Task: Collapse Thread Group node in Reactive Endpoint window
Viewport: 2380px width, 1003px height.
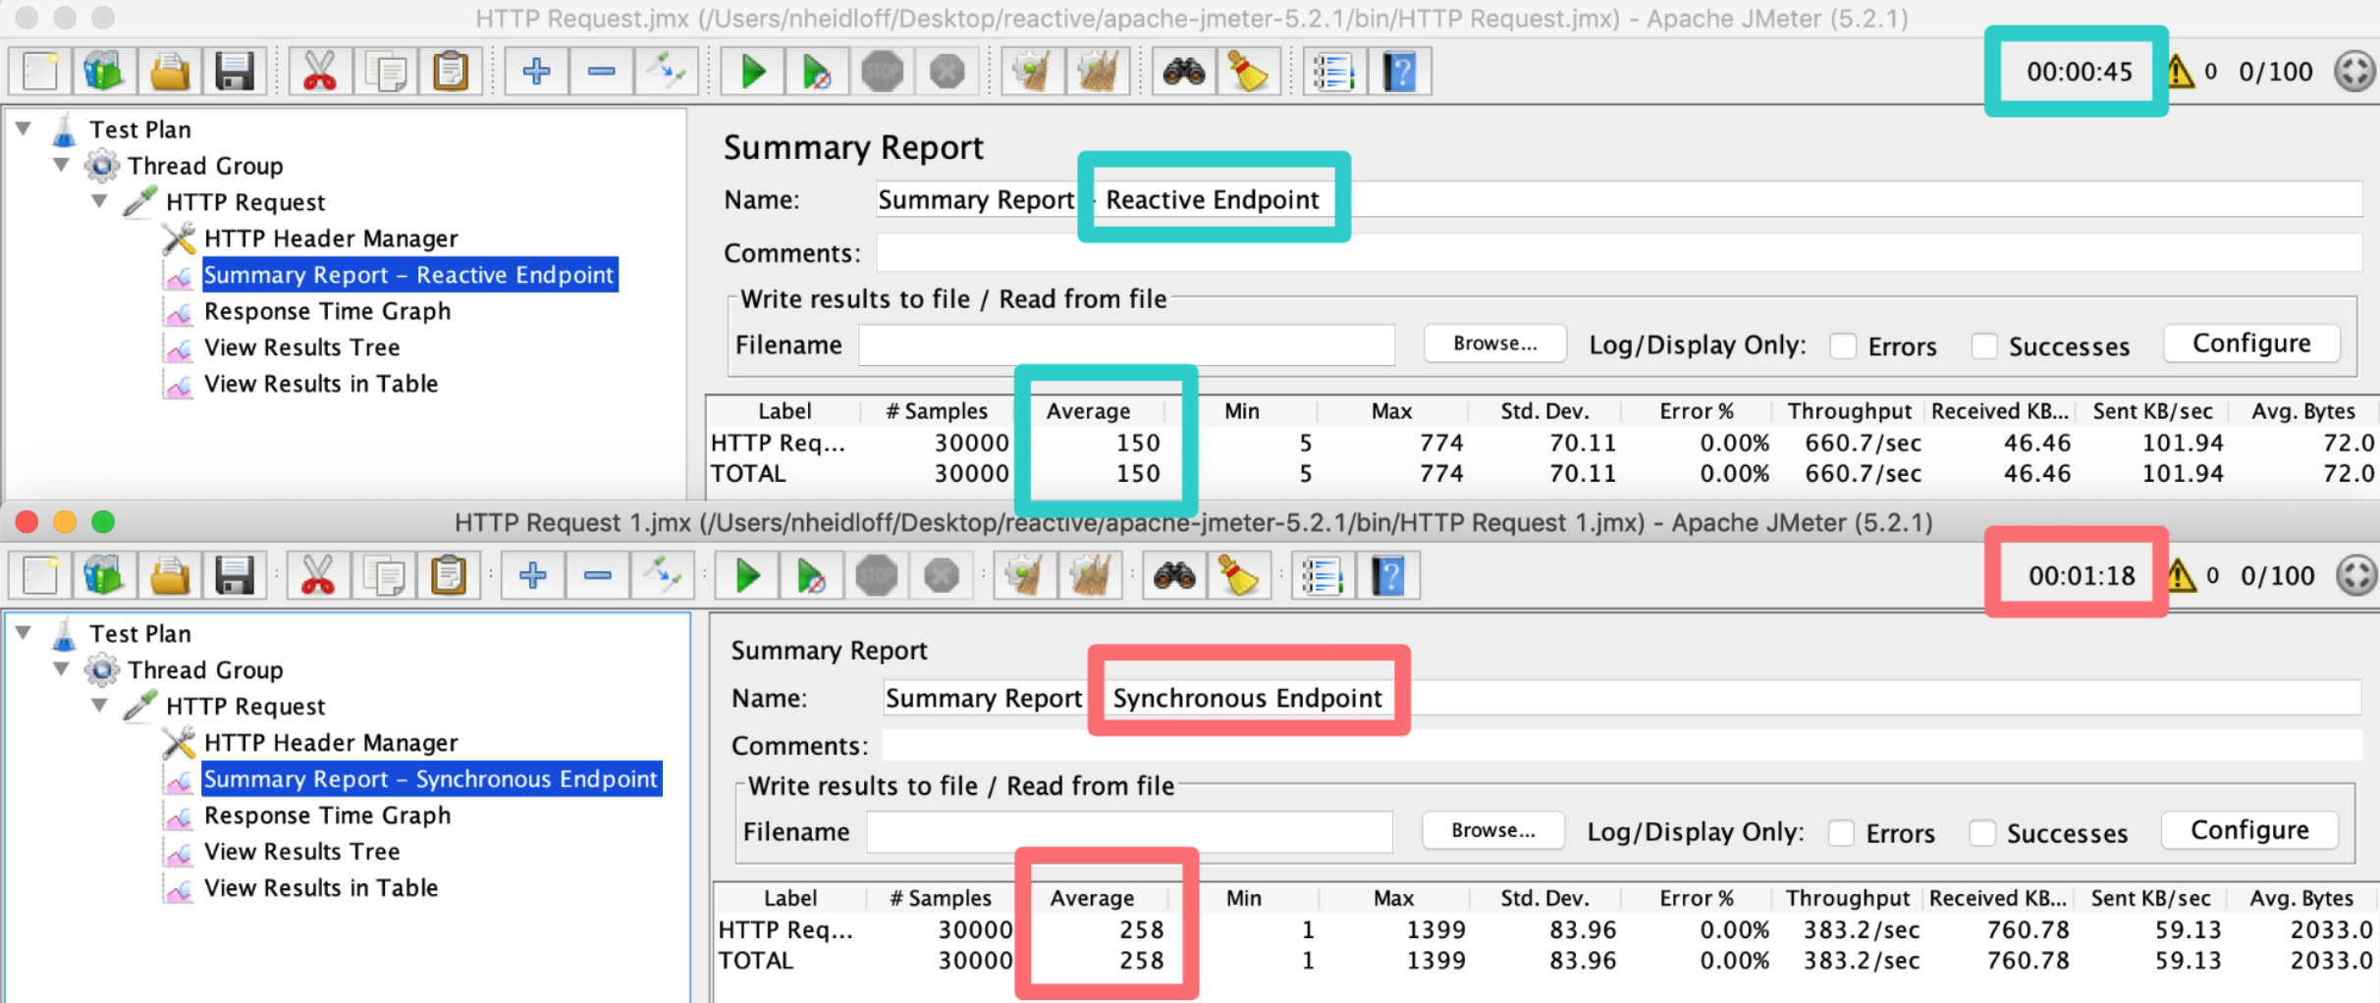Action: [x=62, y=165]
